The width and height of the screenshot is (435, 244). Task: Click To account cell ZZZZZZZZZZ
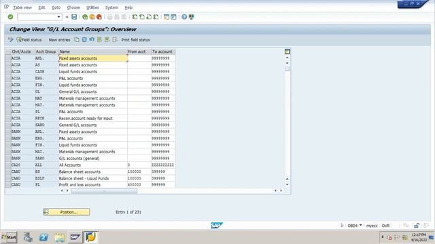coord(163,165)
